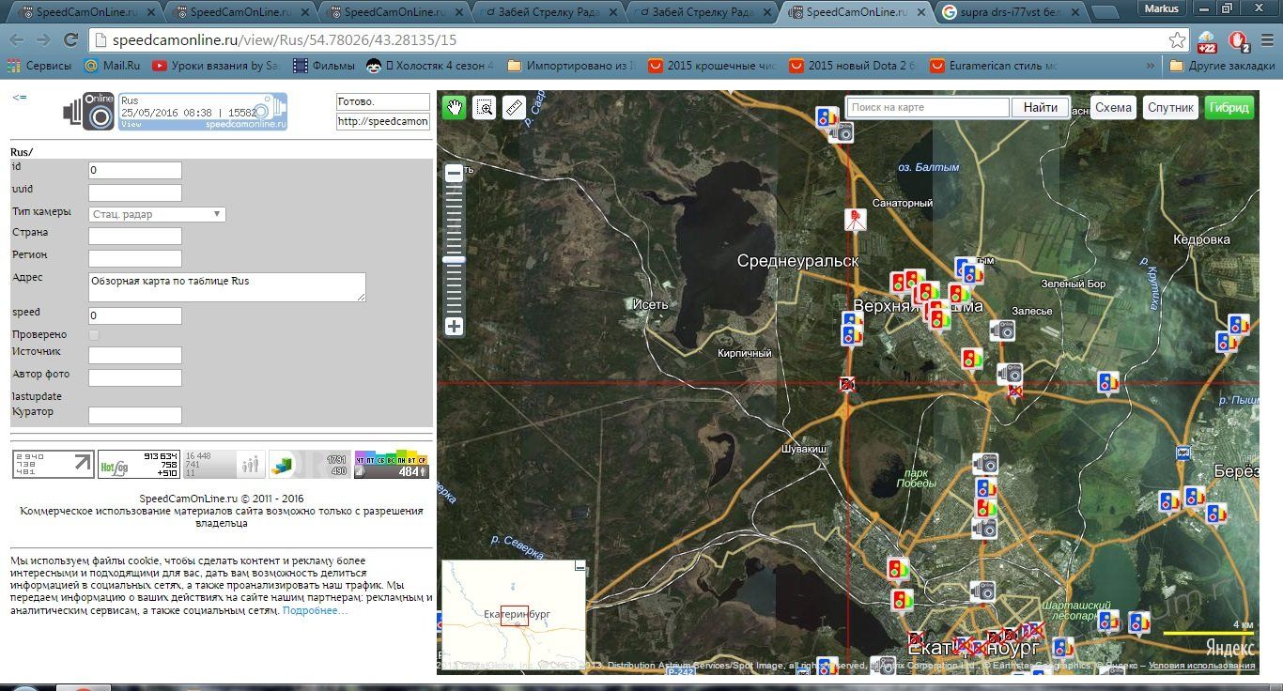Select the ruler distance tool

[513, 107]
